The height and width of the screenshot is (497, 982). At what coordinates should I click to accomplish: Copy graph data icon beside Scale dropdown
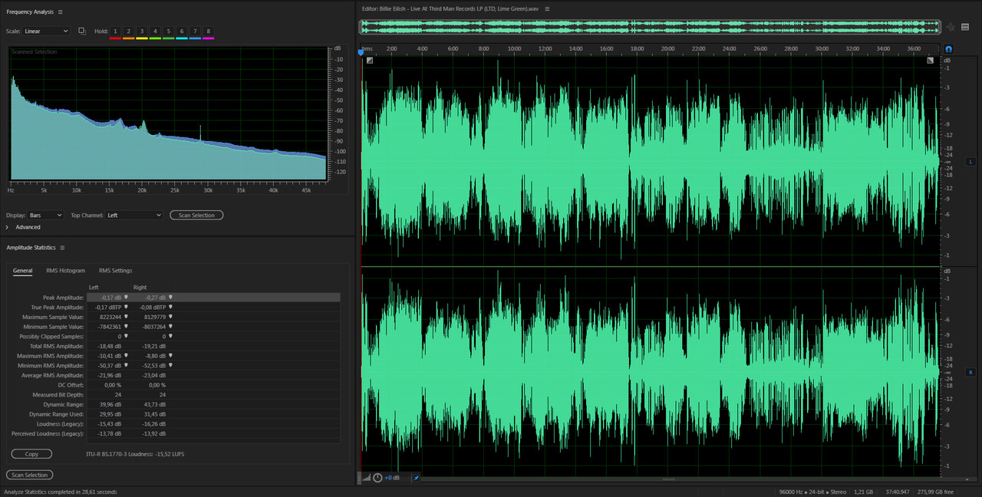tap(82, 31)
